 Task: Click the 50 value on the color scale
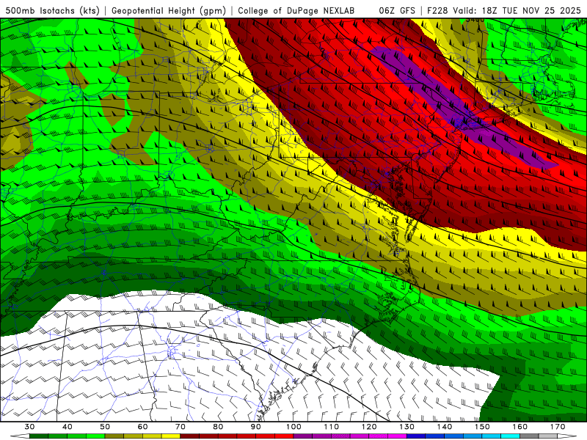coord(105,427)
